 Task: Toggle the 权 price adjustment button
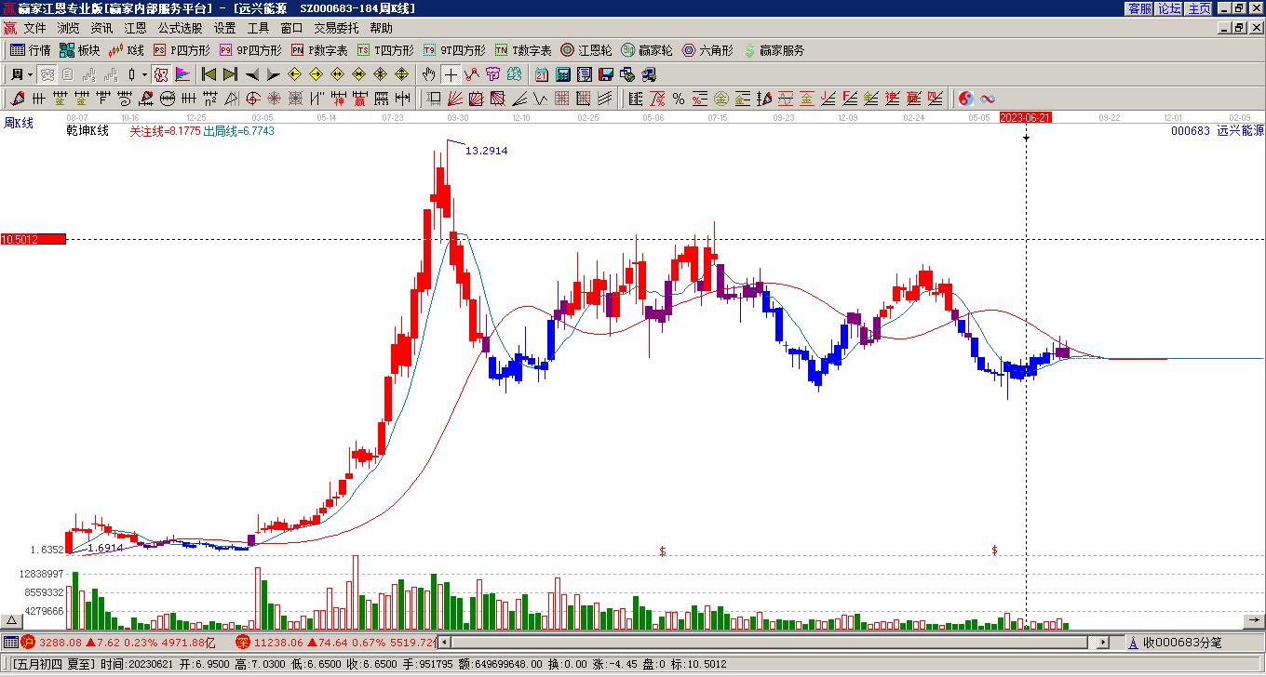[160, 74]
